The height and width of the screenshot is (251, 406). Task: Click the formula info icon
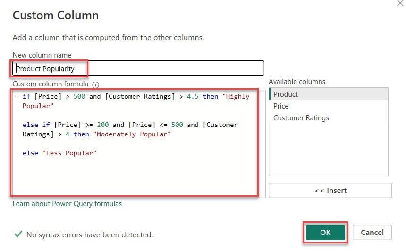pyautogui.click(x=95, y=84)
